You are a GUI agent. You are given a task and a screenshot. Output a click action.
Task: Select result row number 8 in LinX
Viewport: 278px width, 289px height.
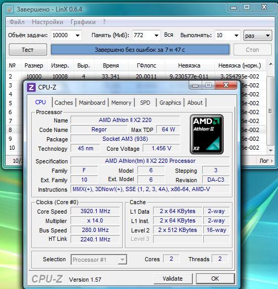click(x=10, y=130)
